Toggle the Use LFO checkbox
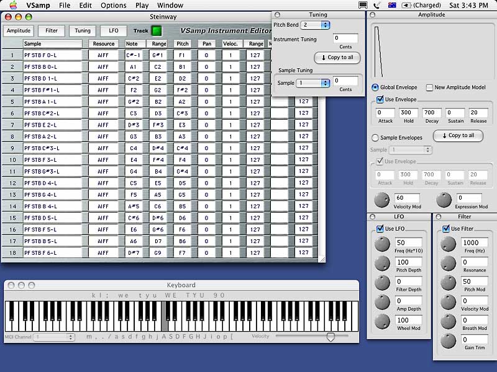 pos(380,229)
